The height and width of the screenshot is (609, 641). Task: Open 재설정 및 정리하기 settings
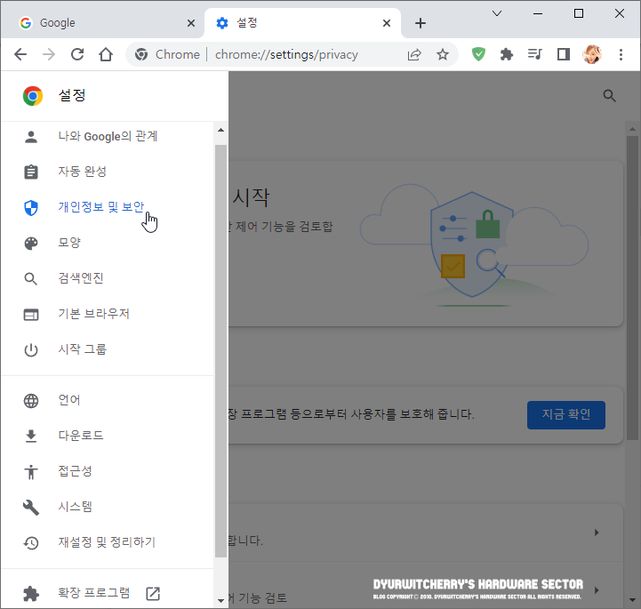pos(107,543)
